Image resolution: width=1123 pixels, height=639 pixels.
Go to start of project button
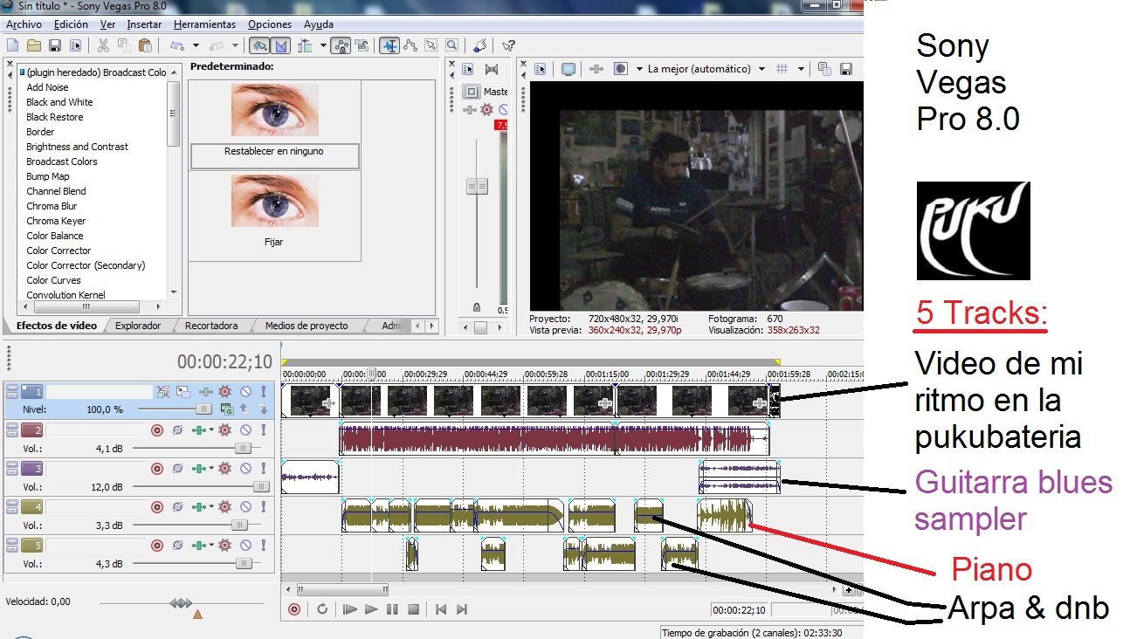coord(442,609)
